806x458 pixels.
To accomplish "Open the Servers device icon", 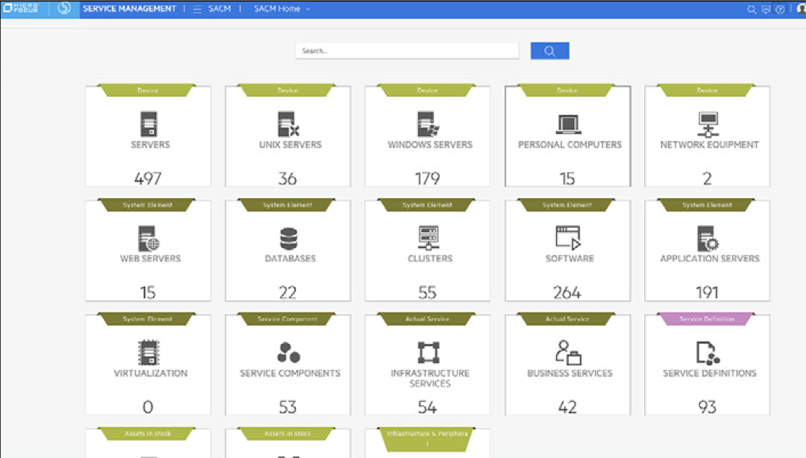I will [148, 124].
